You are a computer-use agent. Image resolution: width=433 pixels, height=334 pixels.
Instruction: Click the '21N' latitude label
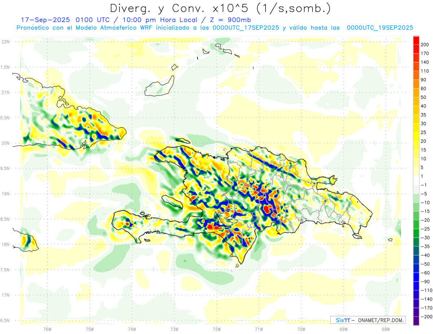[5, 92]
